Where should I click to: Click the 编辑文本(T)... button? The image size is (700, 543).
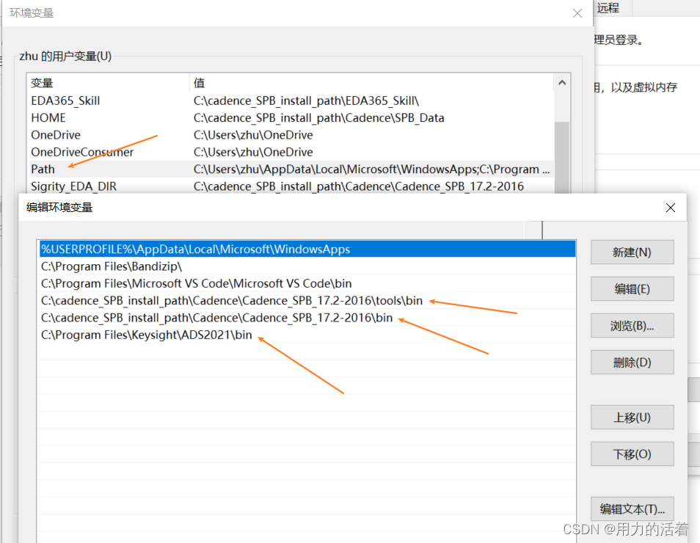coord(632,509)
